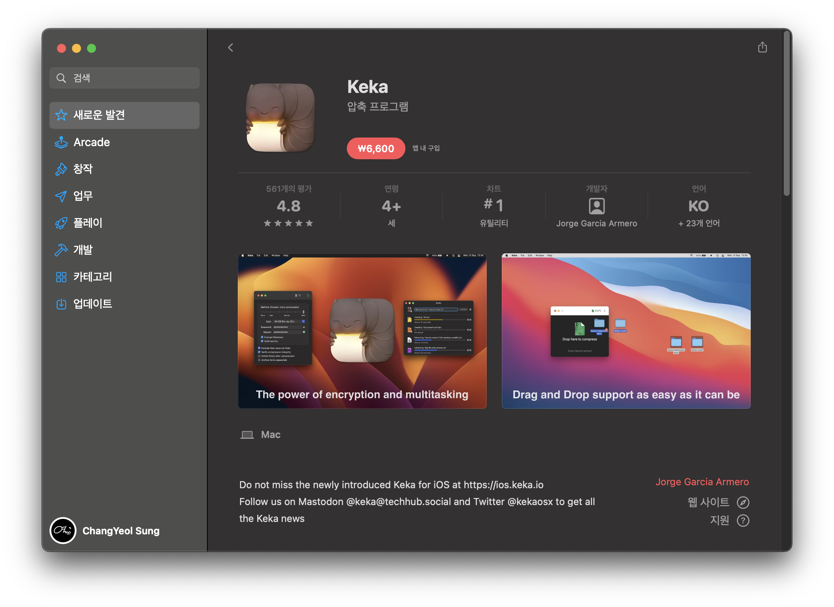
Task: Click the support question mark icon
Action: coord(742,520)
